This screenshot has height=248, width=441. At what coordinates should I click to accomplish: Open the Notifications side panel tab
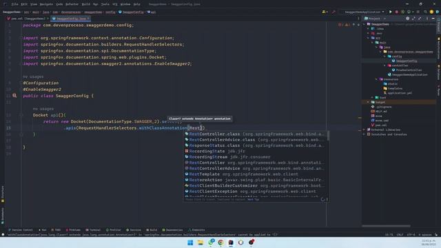point(438,48)
